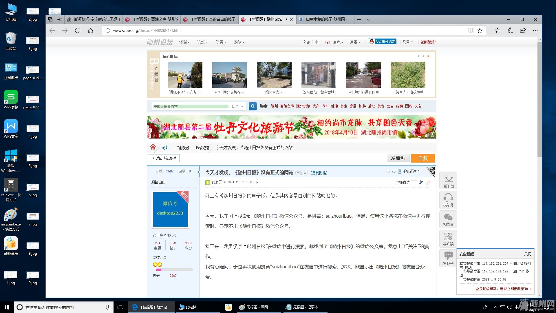Open Task View on taskbar
The image size is (556, 313).
pyautogui.click(x=120, y=307)
